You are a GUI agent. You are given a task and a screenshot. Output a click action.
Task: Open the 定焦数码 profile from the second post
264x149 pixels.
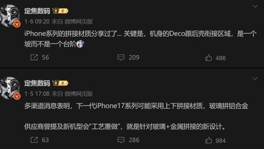37,83
